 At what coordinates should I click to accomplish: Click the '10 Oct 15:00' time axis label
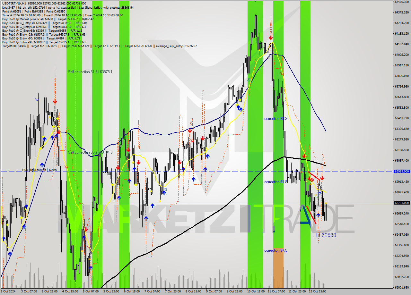pyautogui.click(x=256, y=291)
